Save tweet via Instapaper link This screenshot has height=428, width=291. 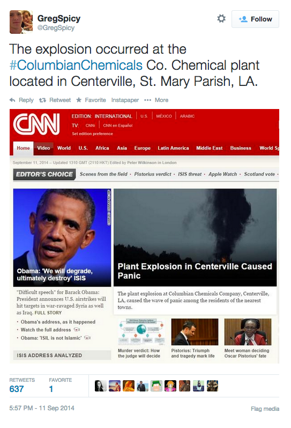125,100
